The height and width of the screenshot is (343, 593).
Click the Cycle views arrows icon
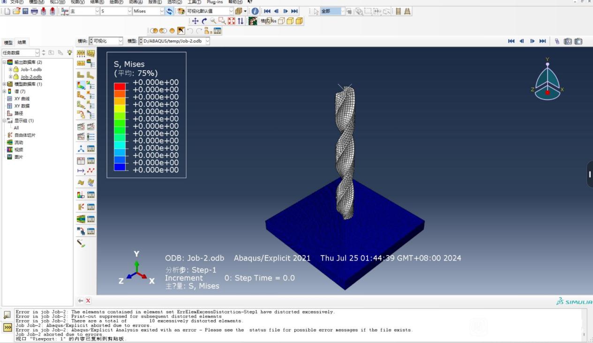click(x=240, y=21)
